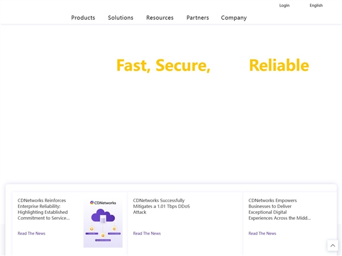Open the Resources menu

[x=160, y=18]
